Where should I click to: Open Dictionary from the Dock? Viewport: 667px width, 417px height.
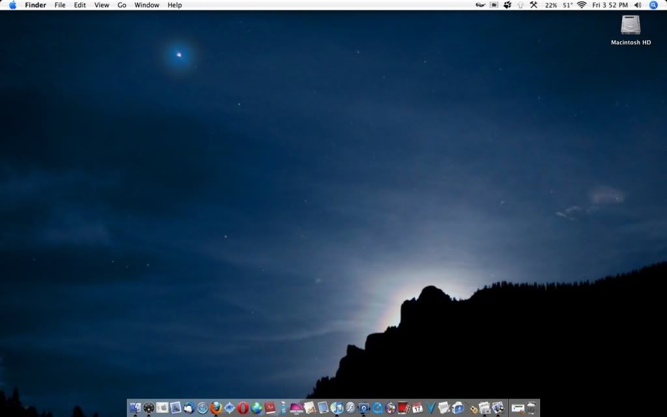[270, 408]
